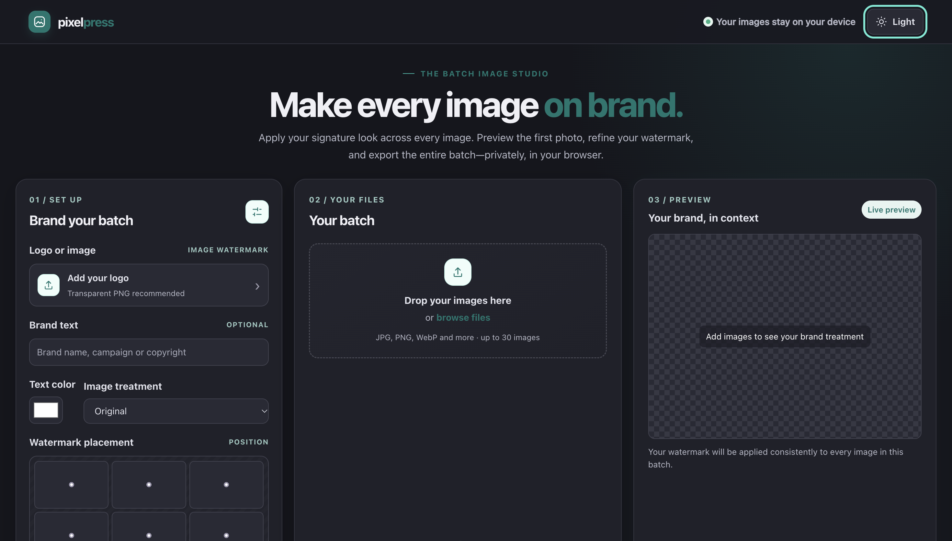The height and width of the screenshot is (541, 952).
Task: Click the browse files link
Action: 463,317
